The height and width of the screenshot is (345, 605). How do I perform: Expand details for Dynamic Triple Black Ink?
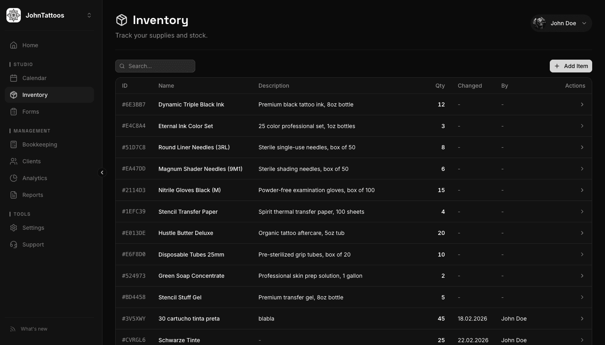(582, 104)
